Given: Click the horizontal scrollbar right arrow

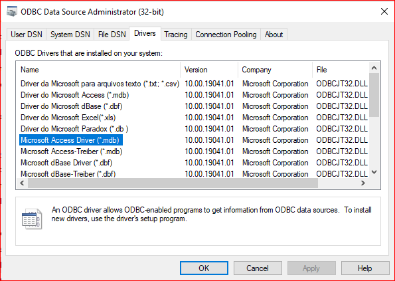Looking at the screenshot, I should coord(363,183).
